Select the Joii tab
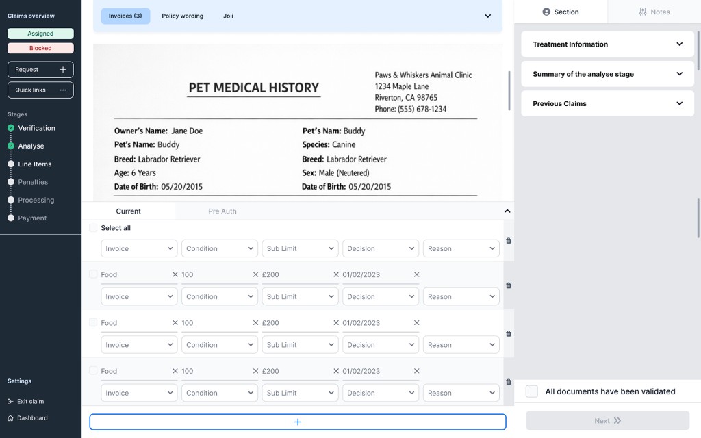Screen dimensions: 701x438 [228, 16]
